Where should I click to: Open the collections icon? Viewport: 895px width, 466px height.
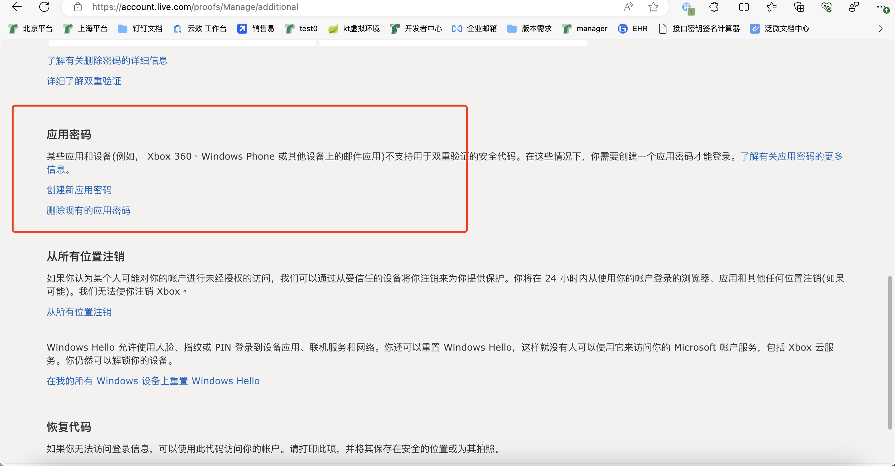coord(799,7)
